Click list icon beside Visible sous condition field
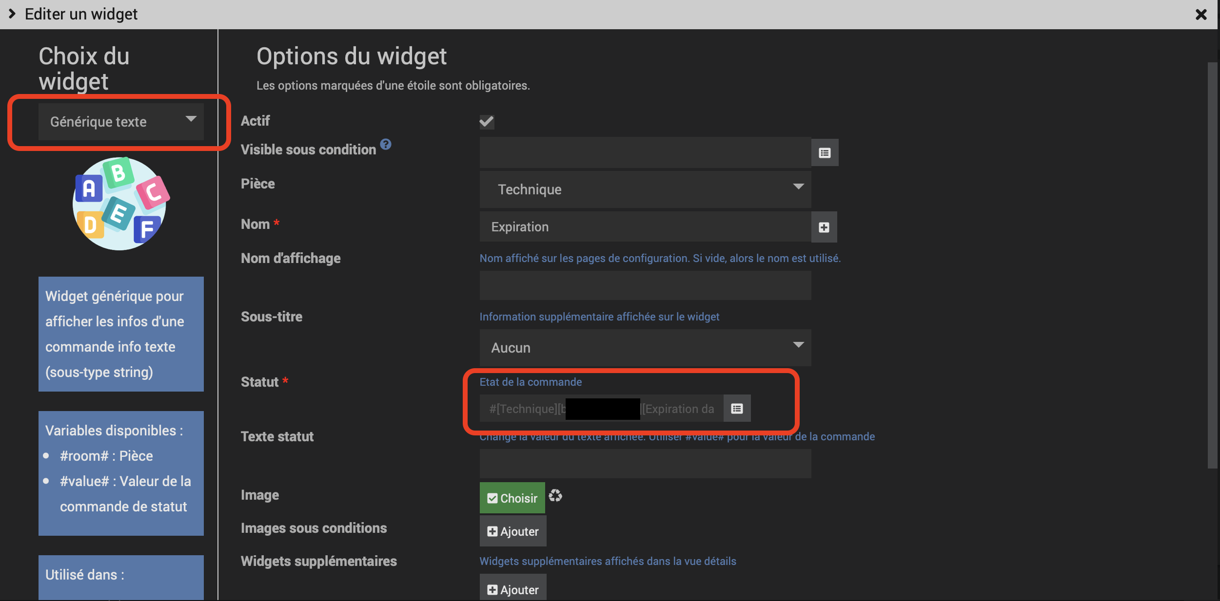 [825, 153]
